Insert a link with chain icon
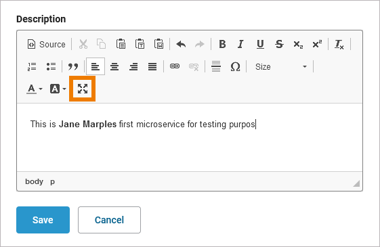This screenshot has width=380, height=247. click(x=175, y=66)
